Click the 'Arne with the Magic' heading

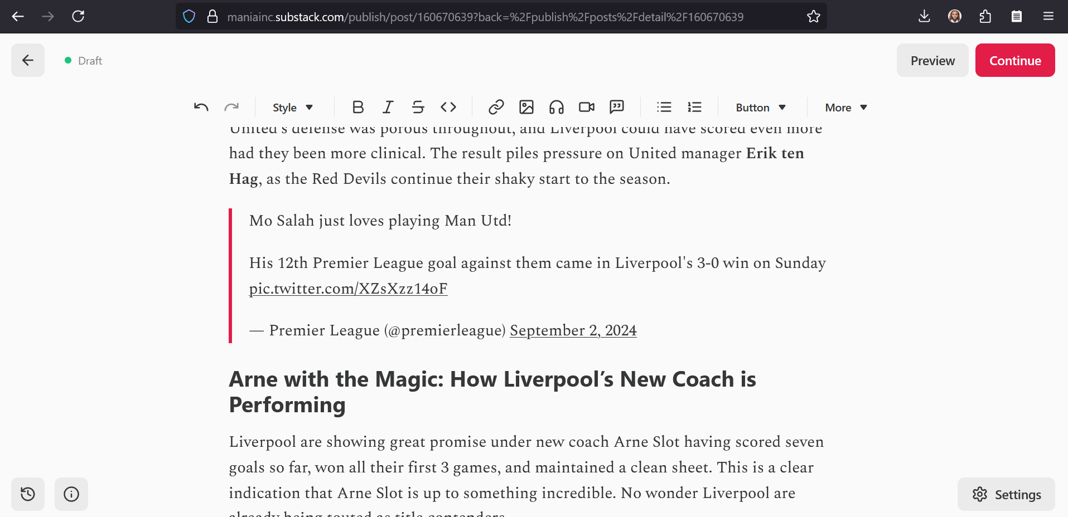(x=492, y=392)
